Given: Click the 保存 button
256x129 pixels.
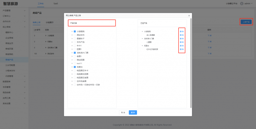Looking at the screenshot, I should click(x=133, y=113).
